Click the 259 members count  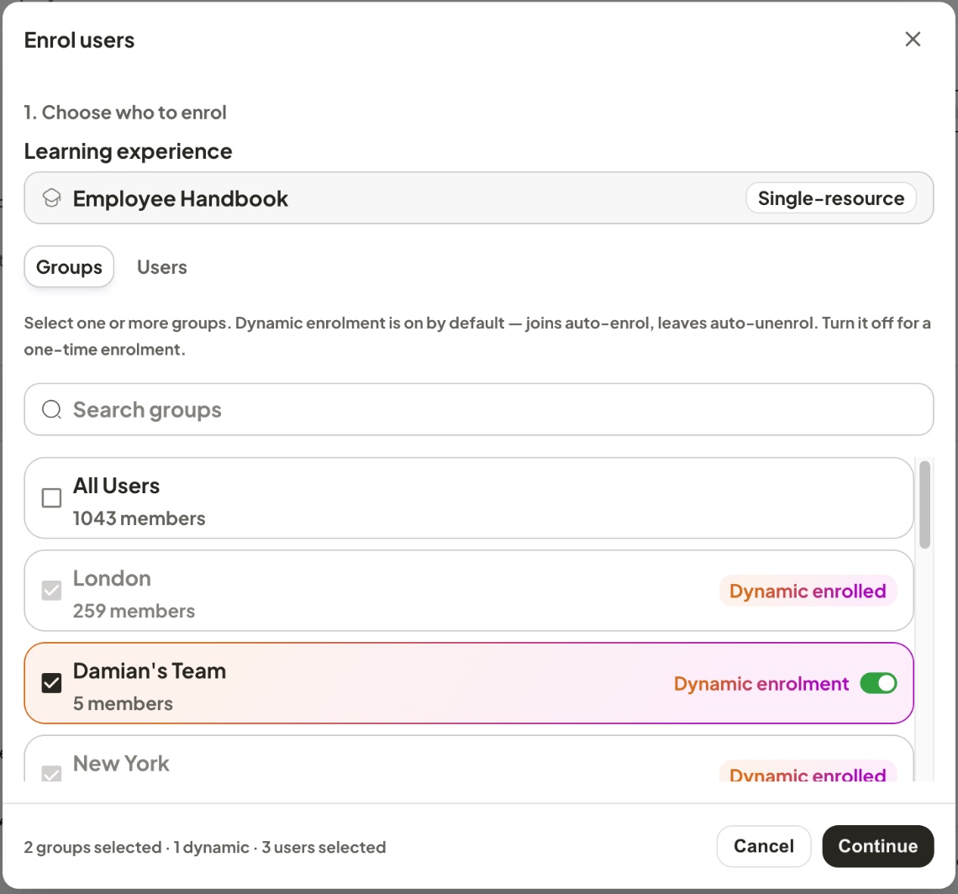[134, 611]
